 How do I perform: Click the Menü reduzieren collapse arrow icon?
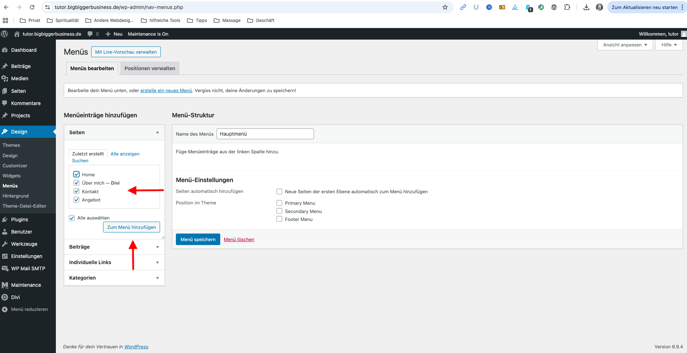pos(5,309)
